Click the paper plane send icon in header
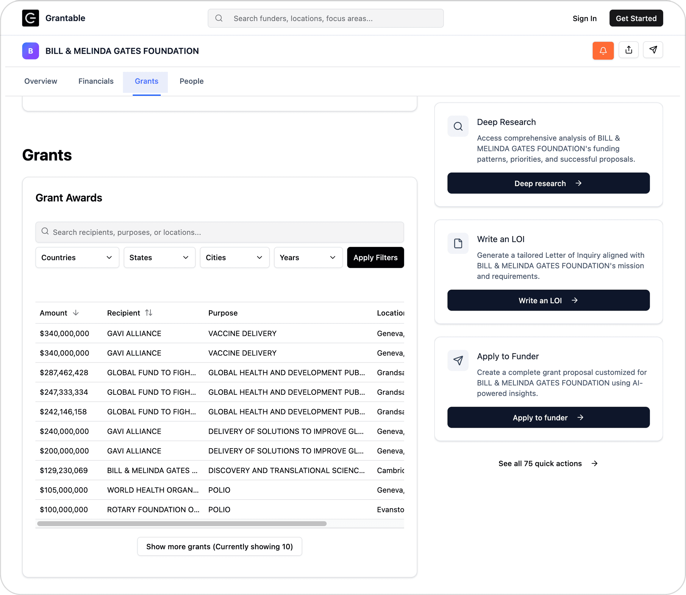The image size is (686, 595). (653, 50)
